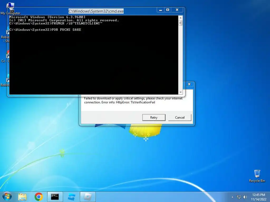Image resolution: width=270 pixels, height=202 pixels.
Task: Click the cmd window scroll up arrow
Action: 180,18
